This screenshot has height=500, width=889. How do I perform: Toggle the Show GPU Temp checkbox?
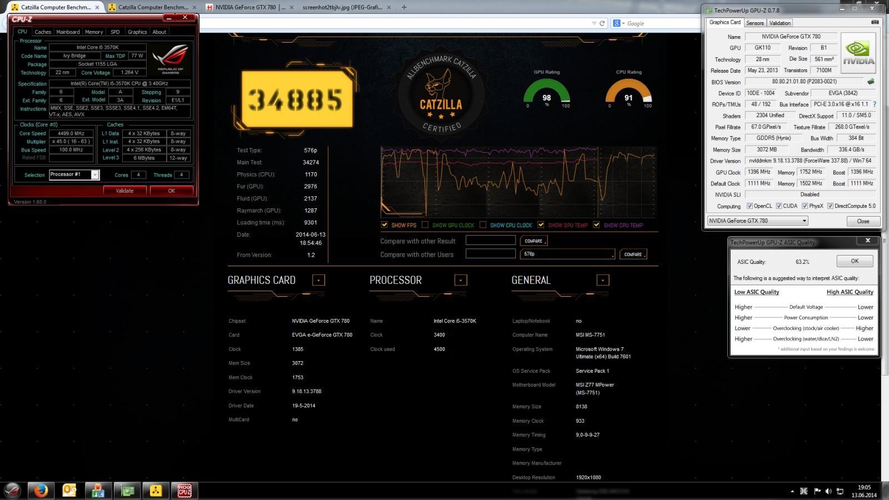pos(541,225)
